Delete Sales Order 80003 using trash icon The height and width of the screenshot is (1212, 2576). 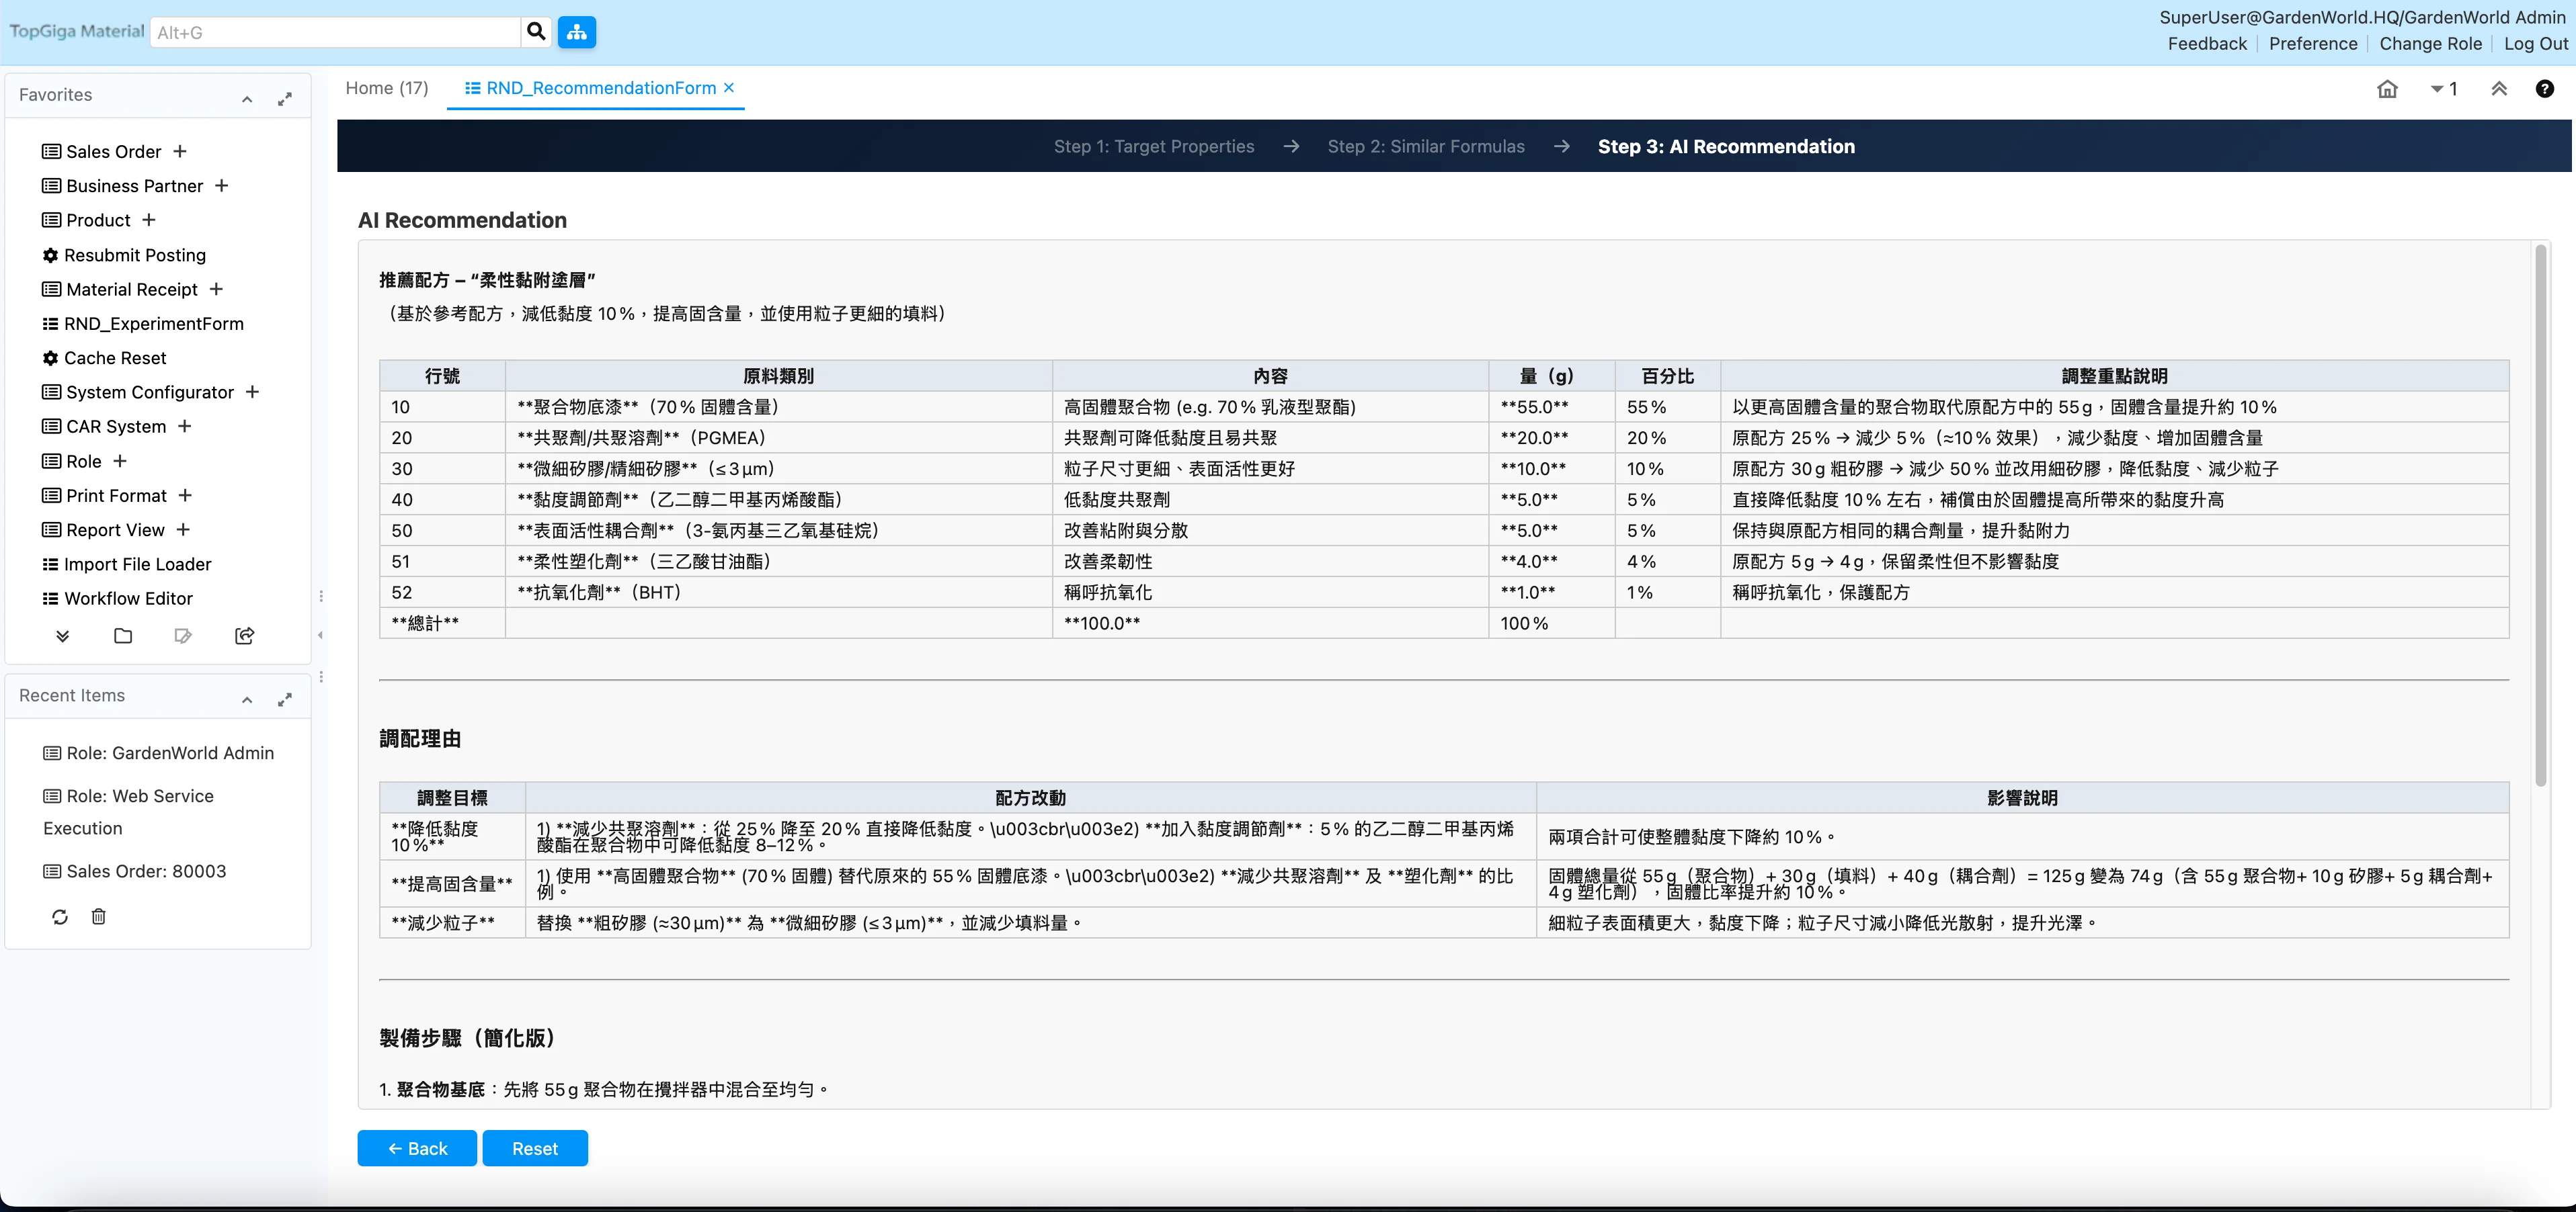click(x=98, y=916)
